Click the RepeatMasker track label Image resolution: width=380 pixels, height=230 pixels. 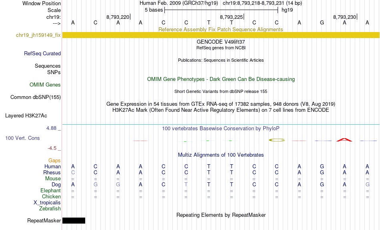(x=44, y=220)
